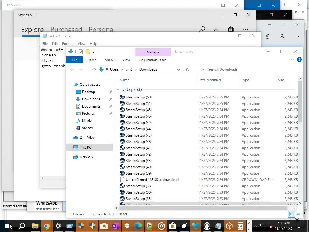The width and height of the screenshot is (309, 232).
Task: Open the File tab in Explorer
Action: point(75,60)
